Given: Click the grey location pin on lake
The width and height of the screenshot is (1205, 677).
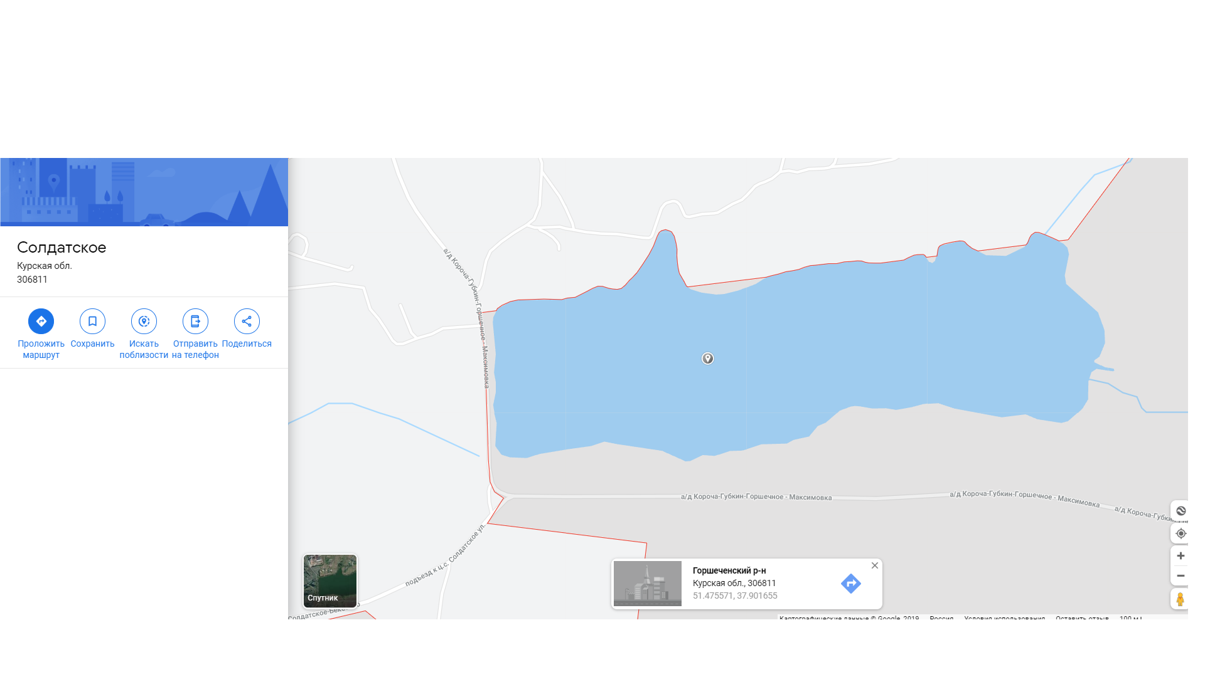Looking at the screenshot, I should click(x=707, y=359).
